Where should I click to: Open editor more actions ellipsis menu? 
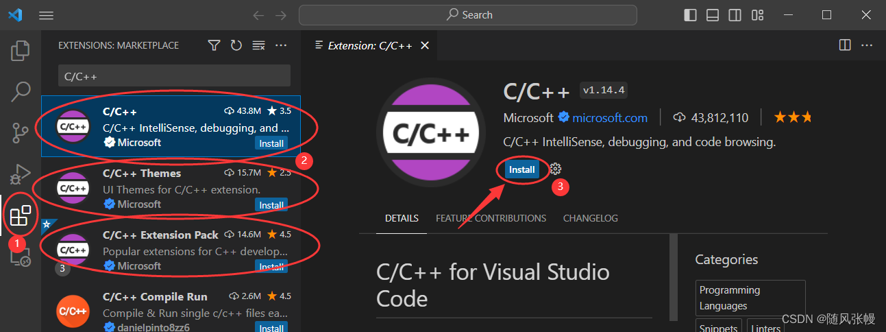867,45
